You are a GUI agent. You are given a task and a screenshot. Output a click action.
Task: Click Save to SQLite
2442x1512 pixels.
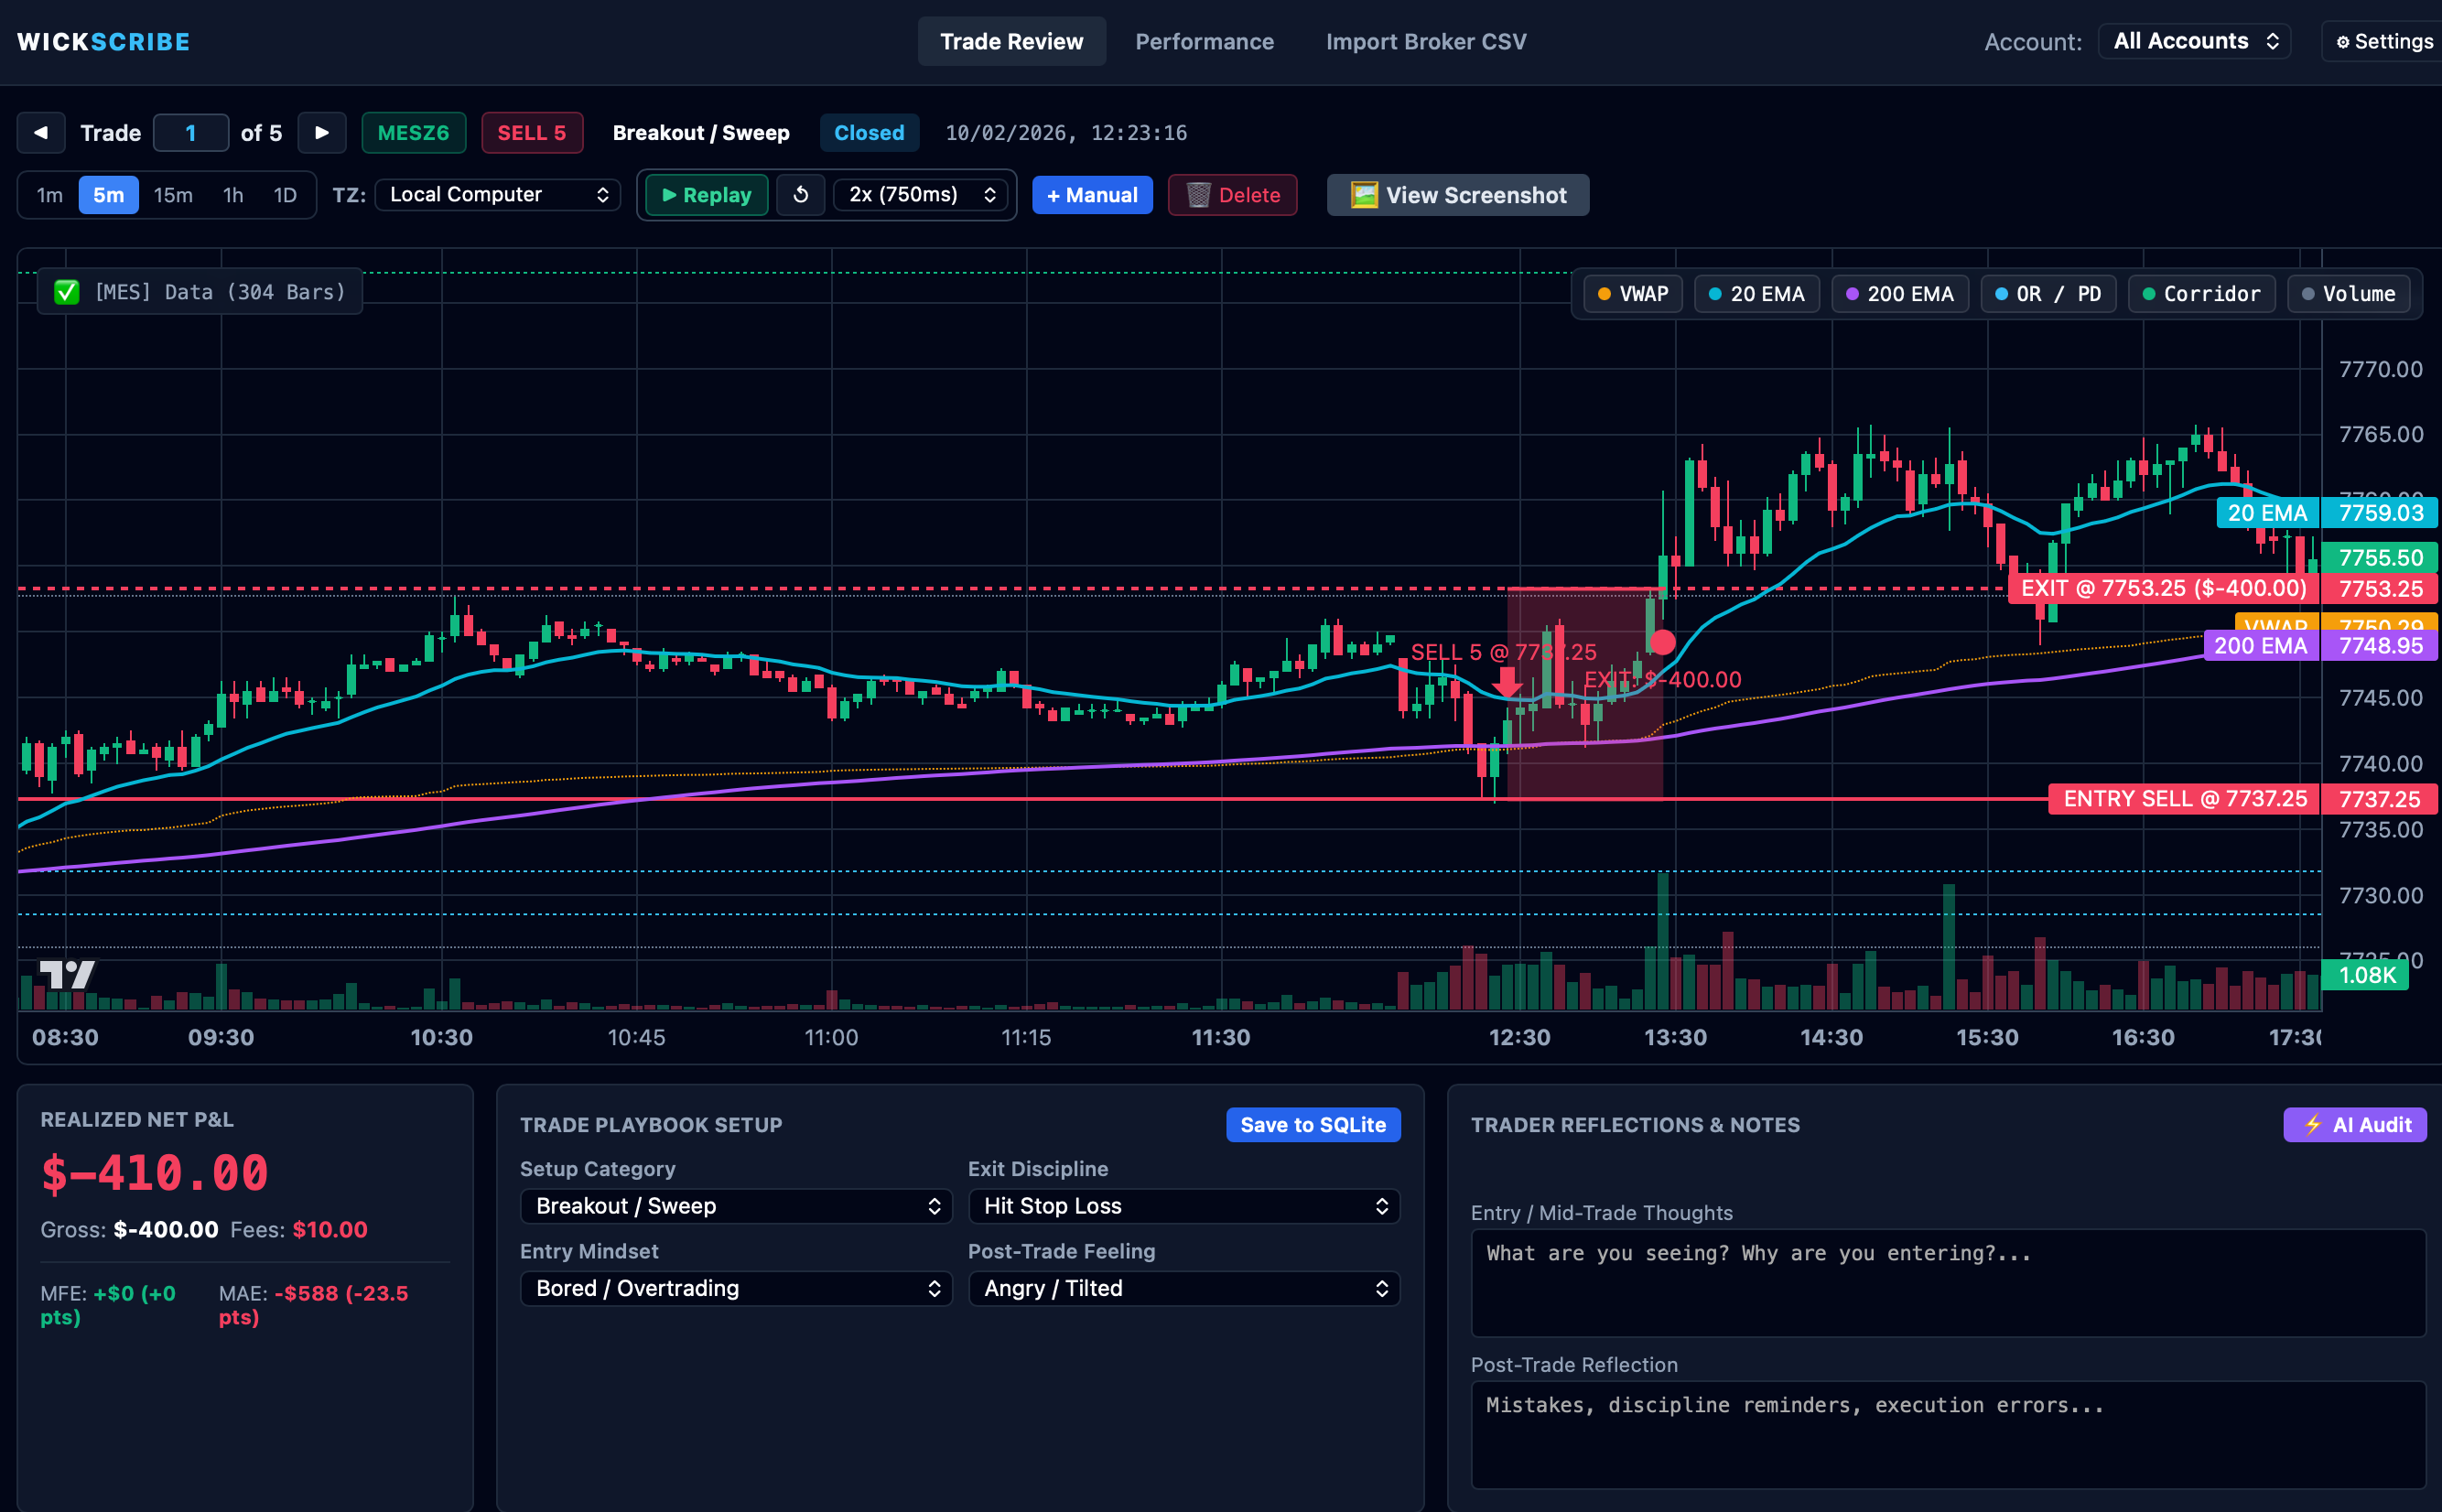1313,1124
